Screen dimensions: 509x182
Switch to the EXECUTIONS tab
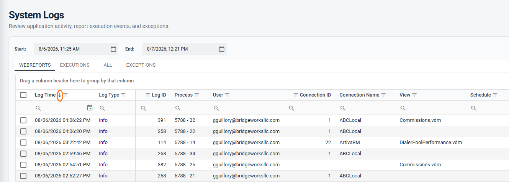click(75, 65)
